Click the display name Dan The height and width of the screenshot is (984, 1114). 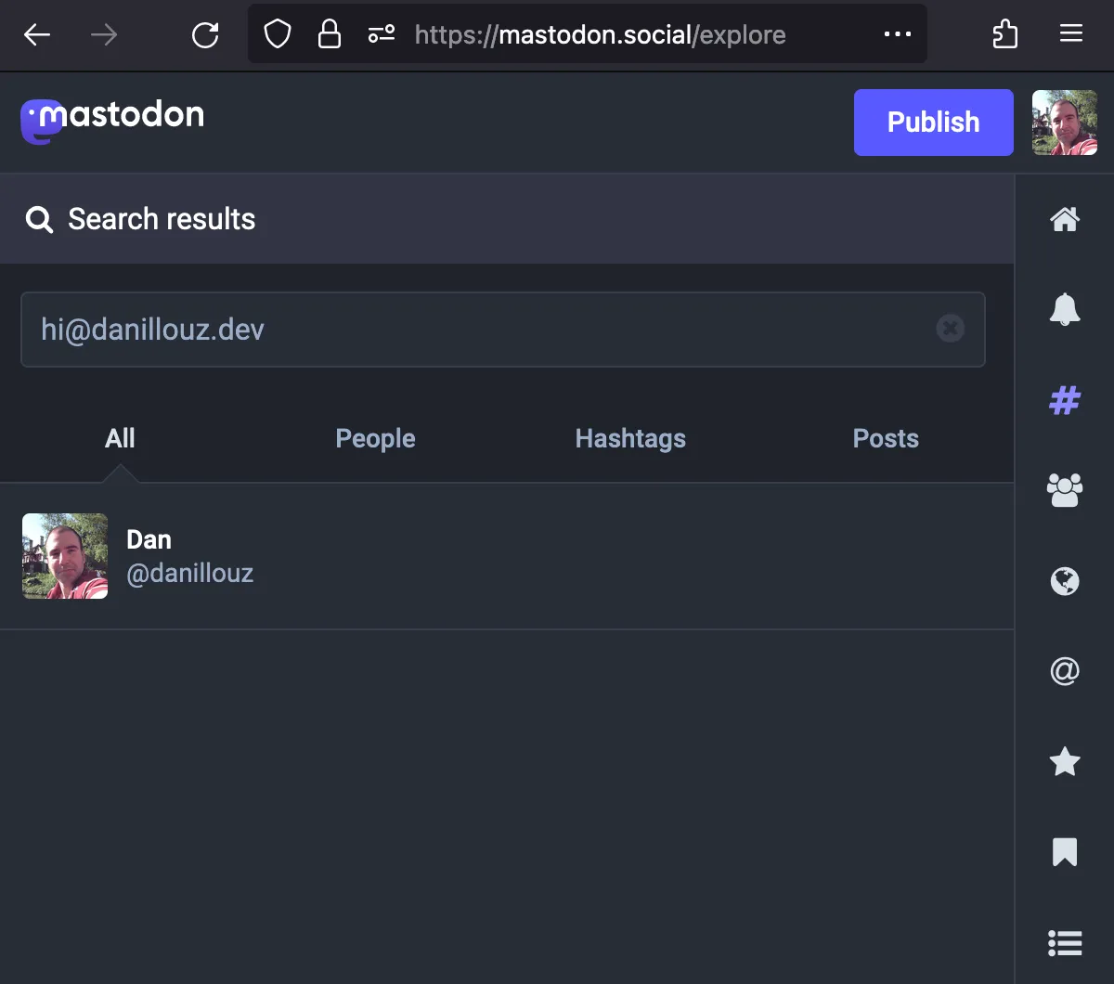[149, 539]
